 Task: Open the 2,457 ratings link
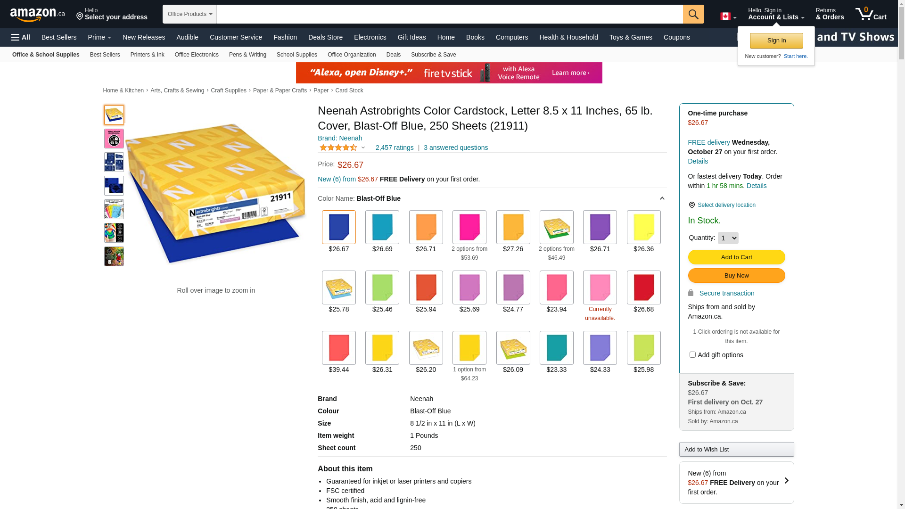[395, 148]
